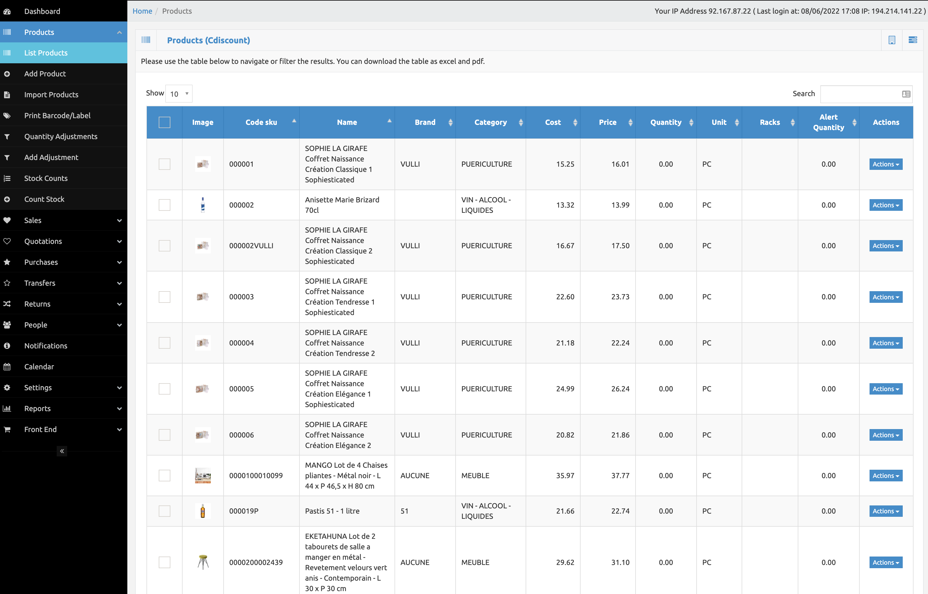Go to Home breadcrumb link
This screenshot has width=928, height=594.
[x=142, y=11]
